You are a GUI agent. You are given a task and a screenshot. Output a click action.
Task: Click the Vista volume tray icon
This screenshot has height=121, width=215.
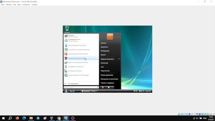(143, 91)
